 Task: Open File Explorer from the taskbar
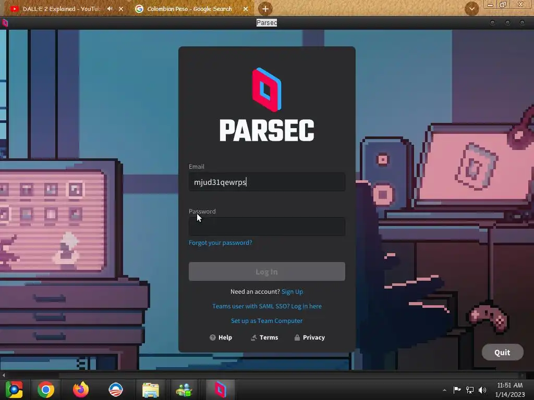click(150, 390)
